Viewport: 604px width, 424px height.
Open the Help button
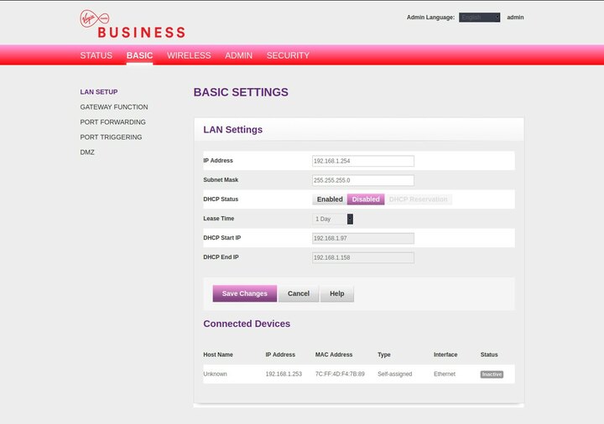pyautogui.click(x=336, y=294)
